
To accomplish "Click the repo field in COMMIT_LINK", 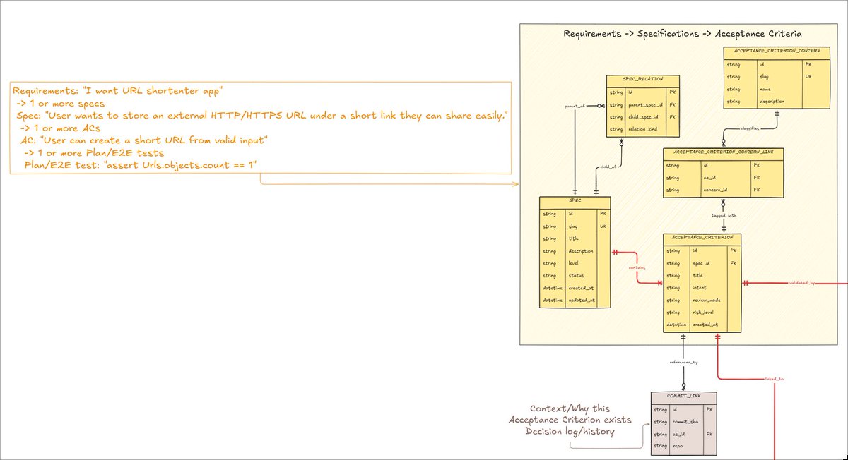I will point(678,447).
